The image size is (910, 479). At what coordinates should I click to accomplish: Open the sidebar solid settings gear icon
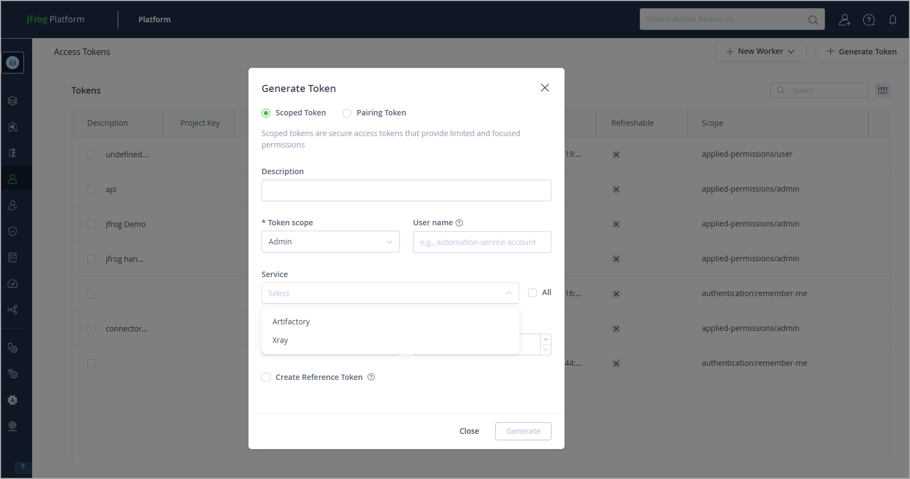click(13, 400)
